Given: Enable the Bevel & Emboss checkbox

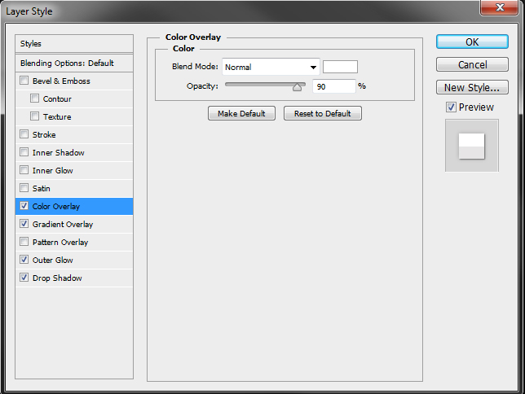Looking at the screenshot, I should (24, 81).
